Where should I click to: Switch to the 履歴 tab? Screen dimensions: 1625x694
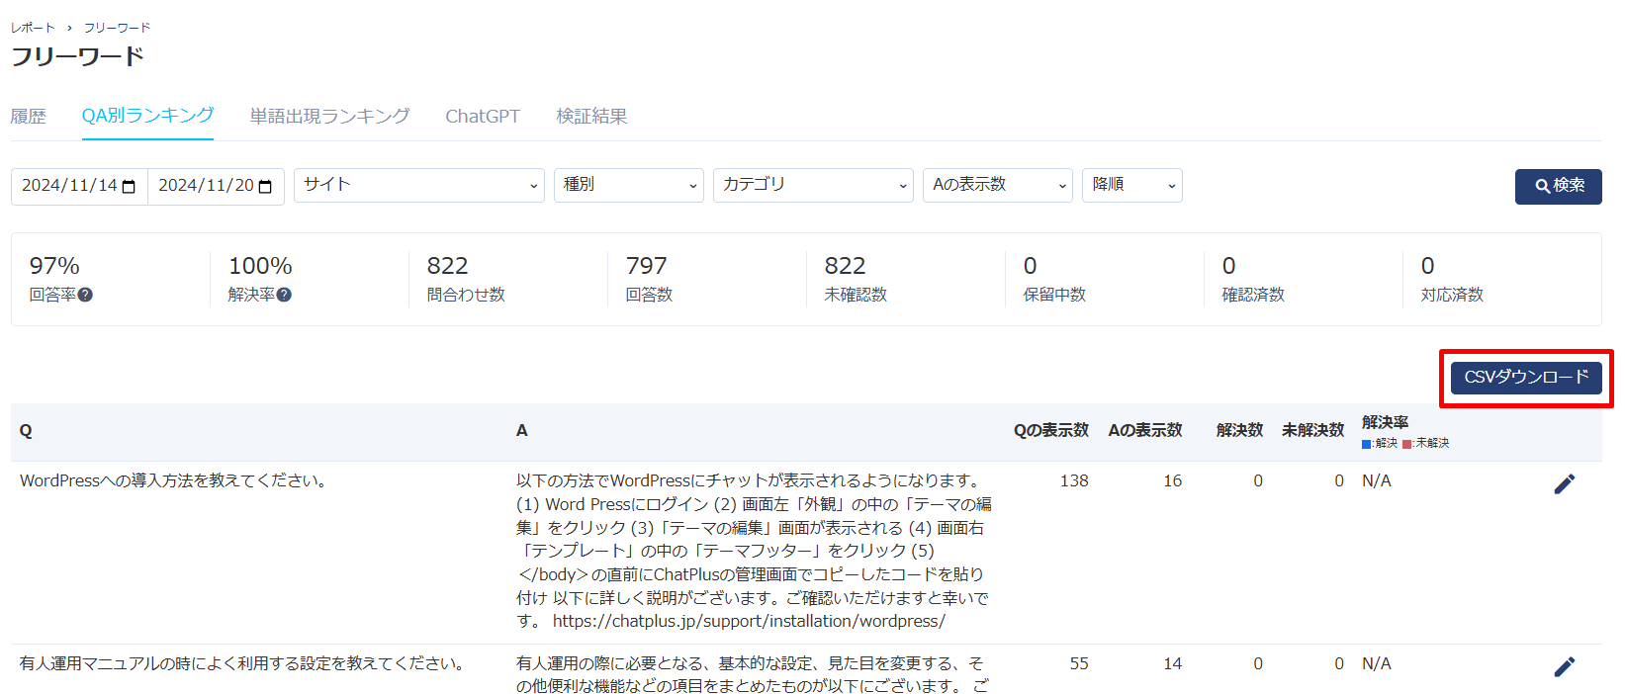[x=29, y=117]
